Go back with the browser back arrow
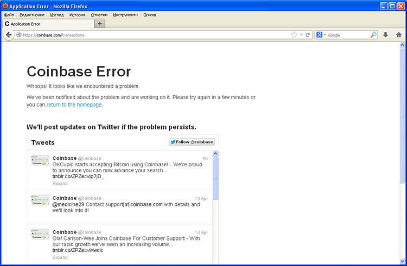407x266 pixels. click(9, 35)
